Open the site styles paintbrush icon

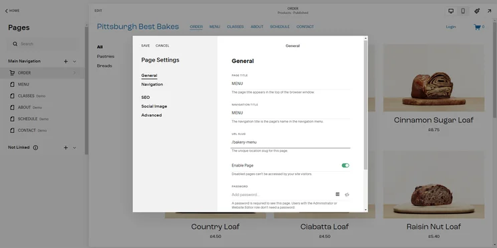pyautogui.click(x=477, y=11)
